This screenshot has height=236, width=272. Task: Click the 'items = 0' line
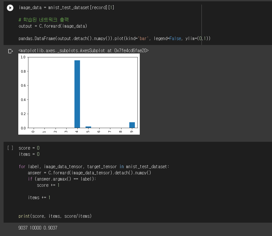[29, 154]
